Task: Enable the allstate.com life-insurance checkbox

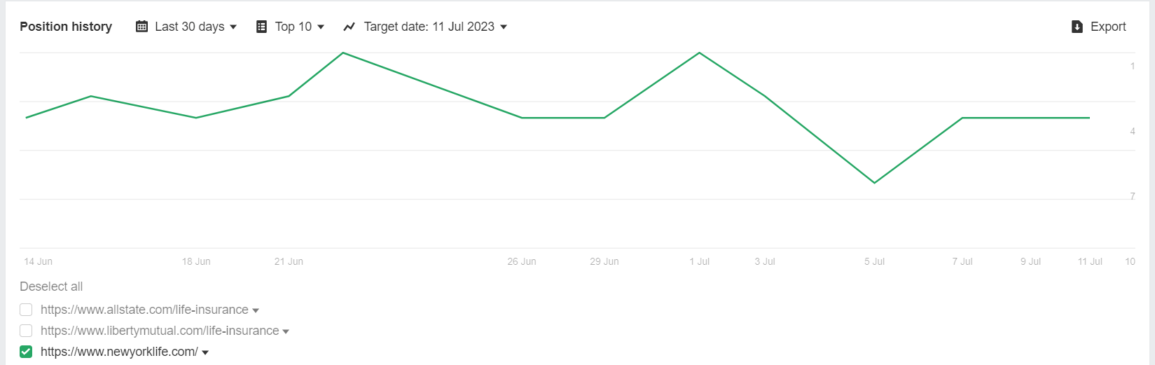Action: click(x=26, y=310)
